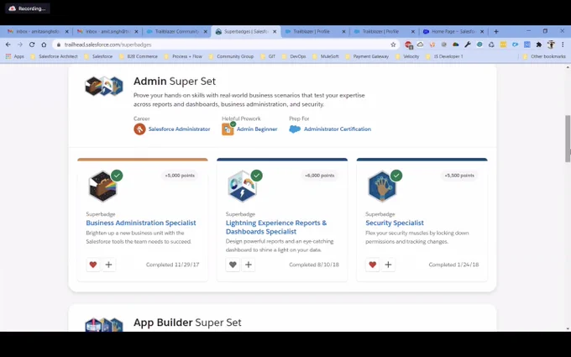Click the browser forward arrow
Screen dimensions: 571x357
click(20, 45)
